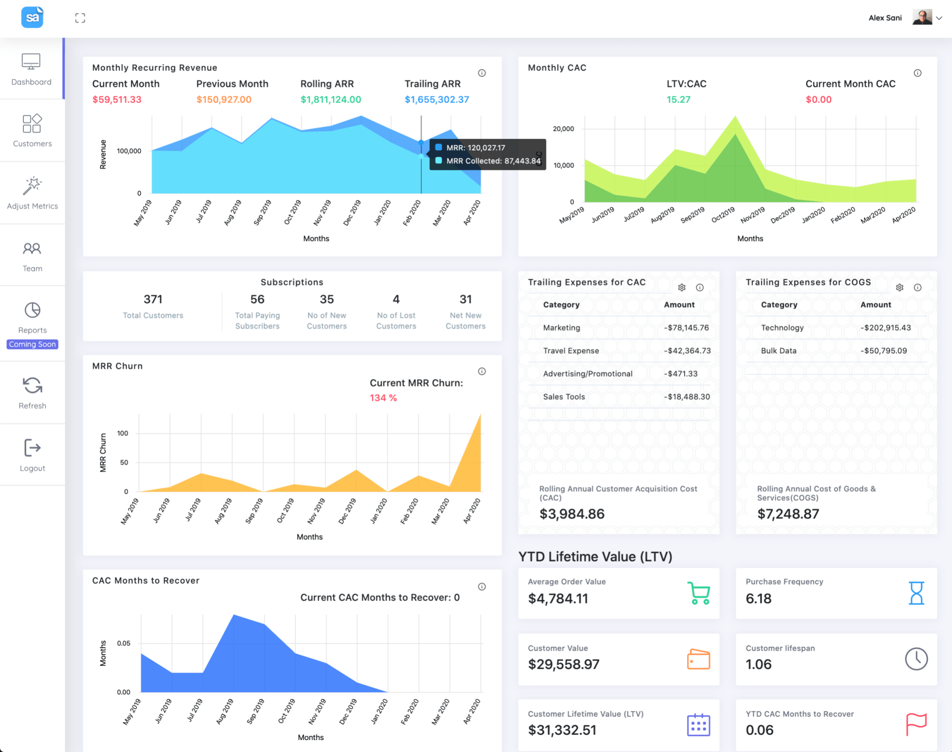Click Feb 2020 marker on MRR chart
The height and width of the screenshot is (752, 952).
pyautogui.click(x=421, y=143)
